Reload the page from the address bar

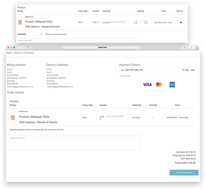141,47
